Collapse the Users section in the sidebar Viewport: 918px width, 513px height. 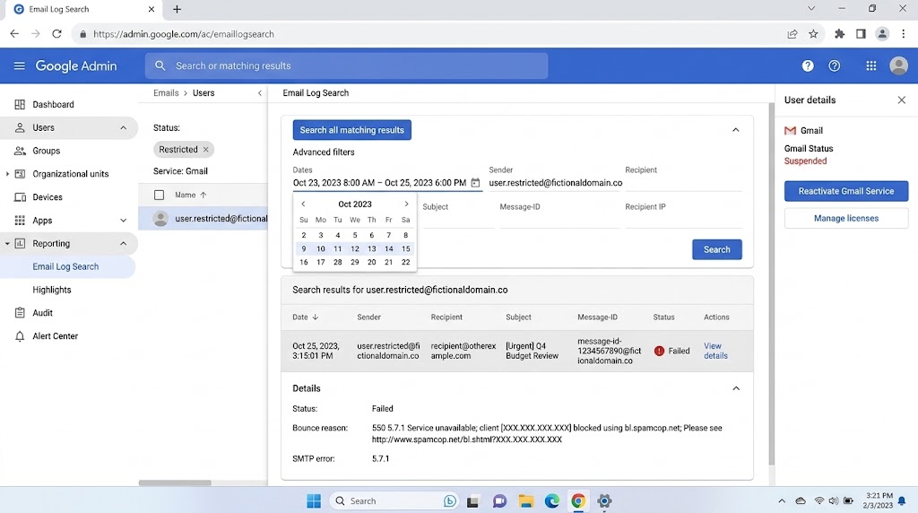click(x=123, y=127)
